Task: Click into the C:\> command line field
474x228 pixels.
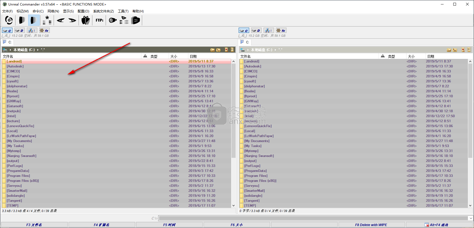Action: [313, 218]
